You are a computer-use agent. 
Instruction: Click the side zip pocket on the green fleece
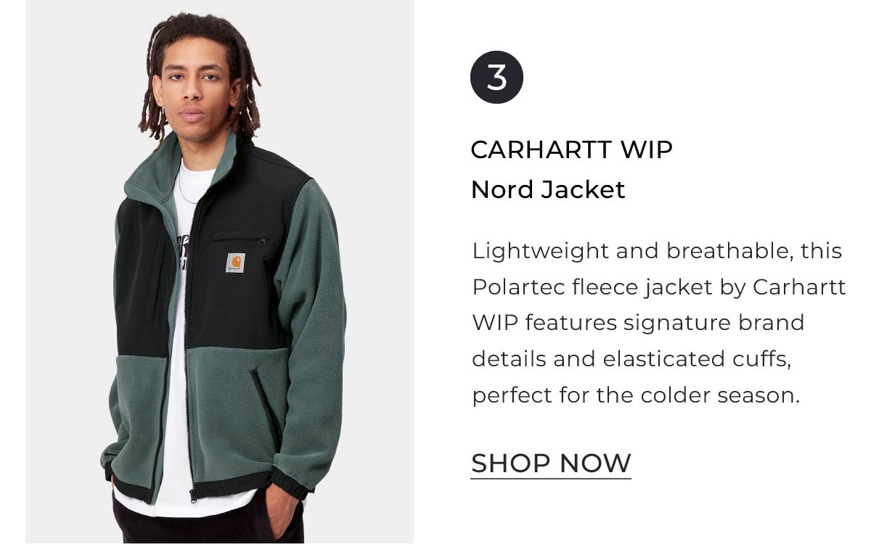[x=266, y=406]
